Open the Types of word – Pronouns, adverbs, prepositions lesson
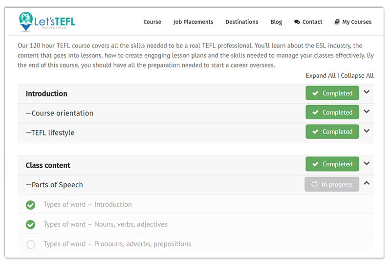 (117, 244)
